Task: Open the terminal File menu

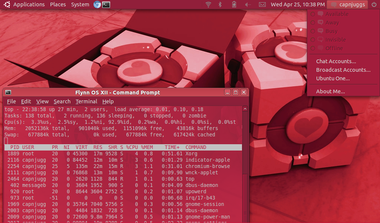Action: pyautogui.click(x=12, y=101)
